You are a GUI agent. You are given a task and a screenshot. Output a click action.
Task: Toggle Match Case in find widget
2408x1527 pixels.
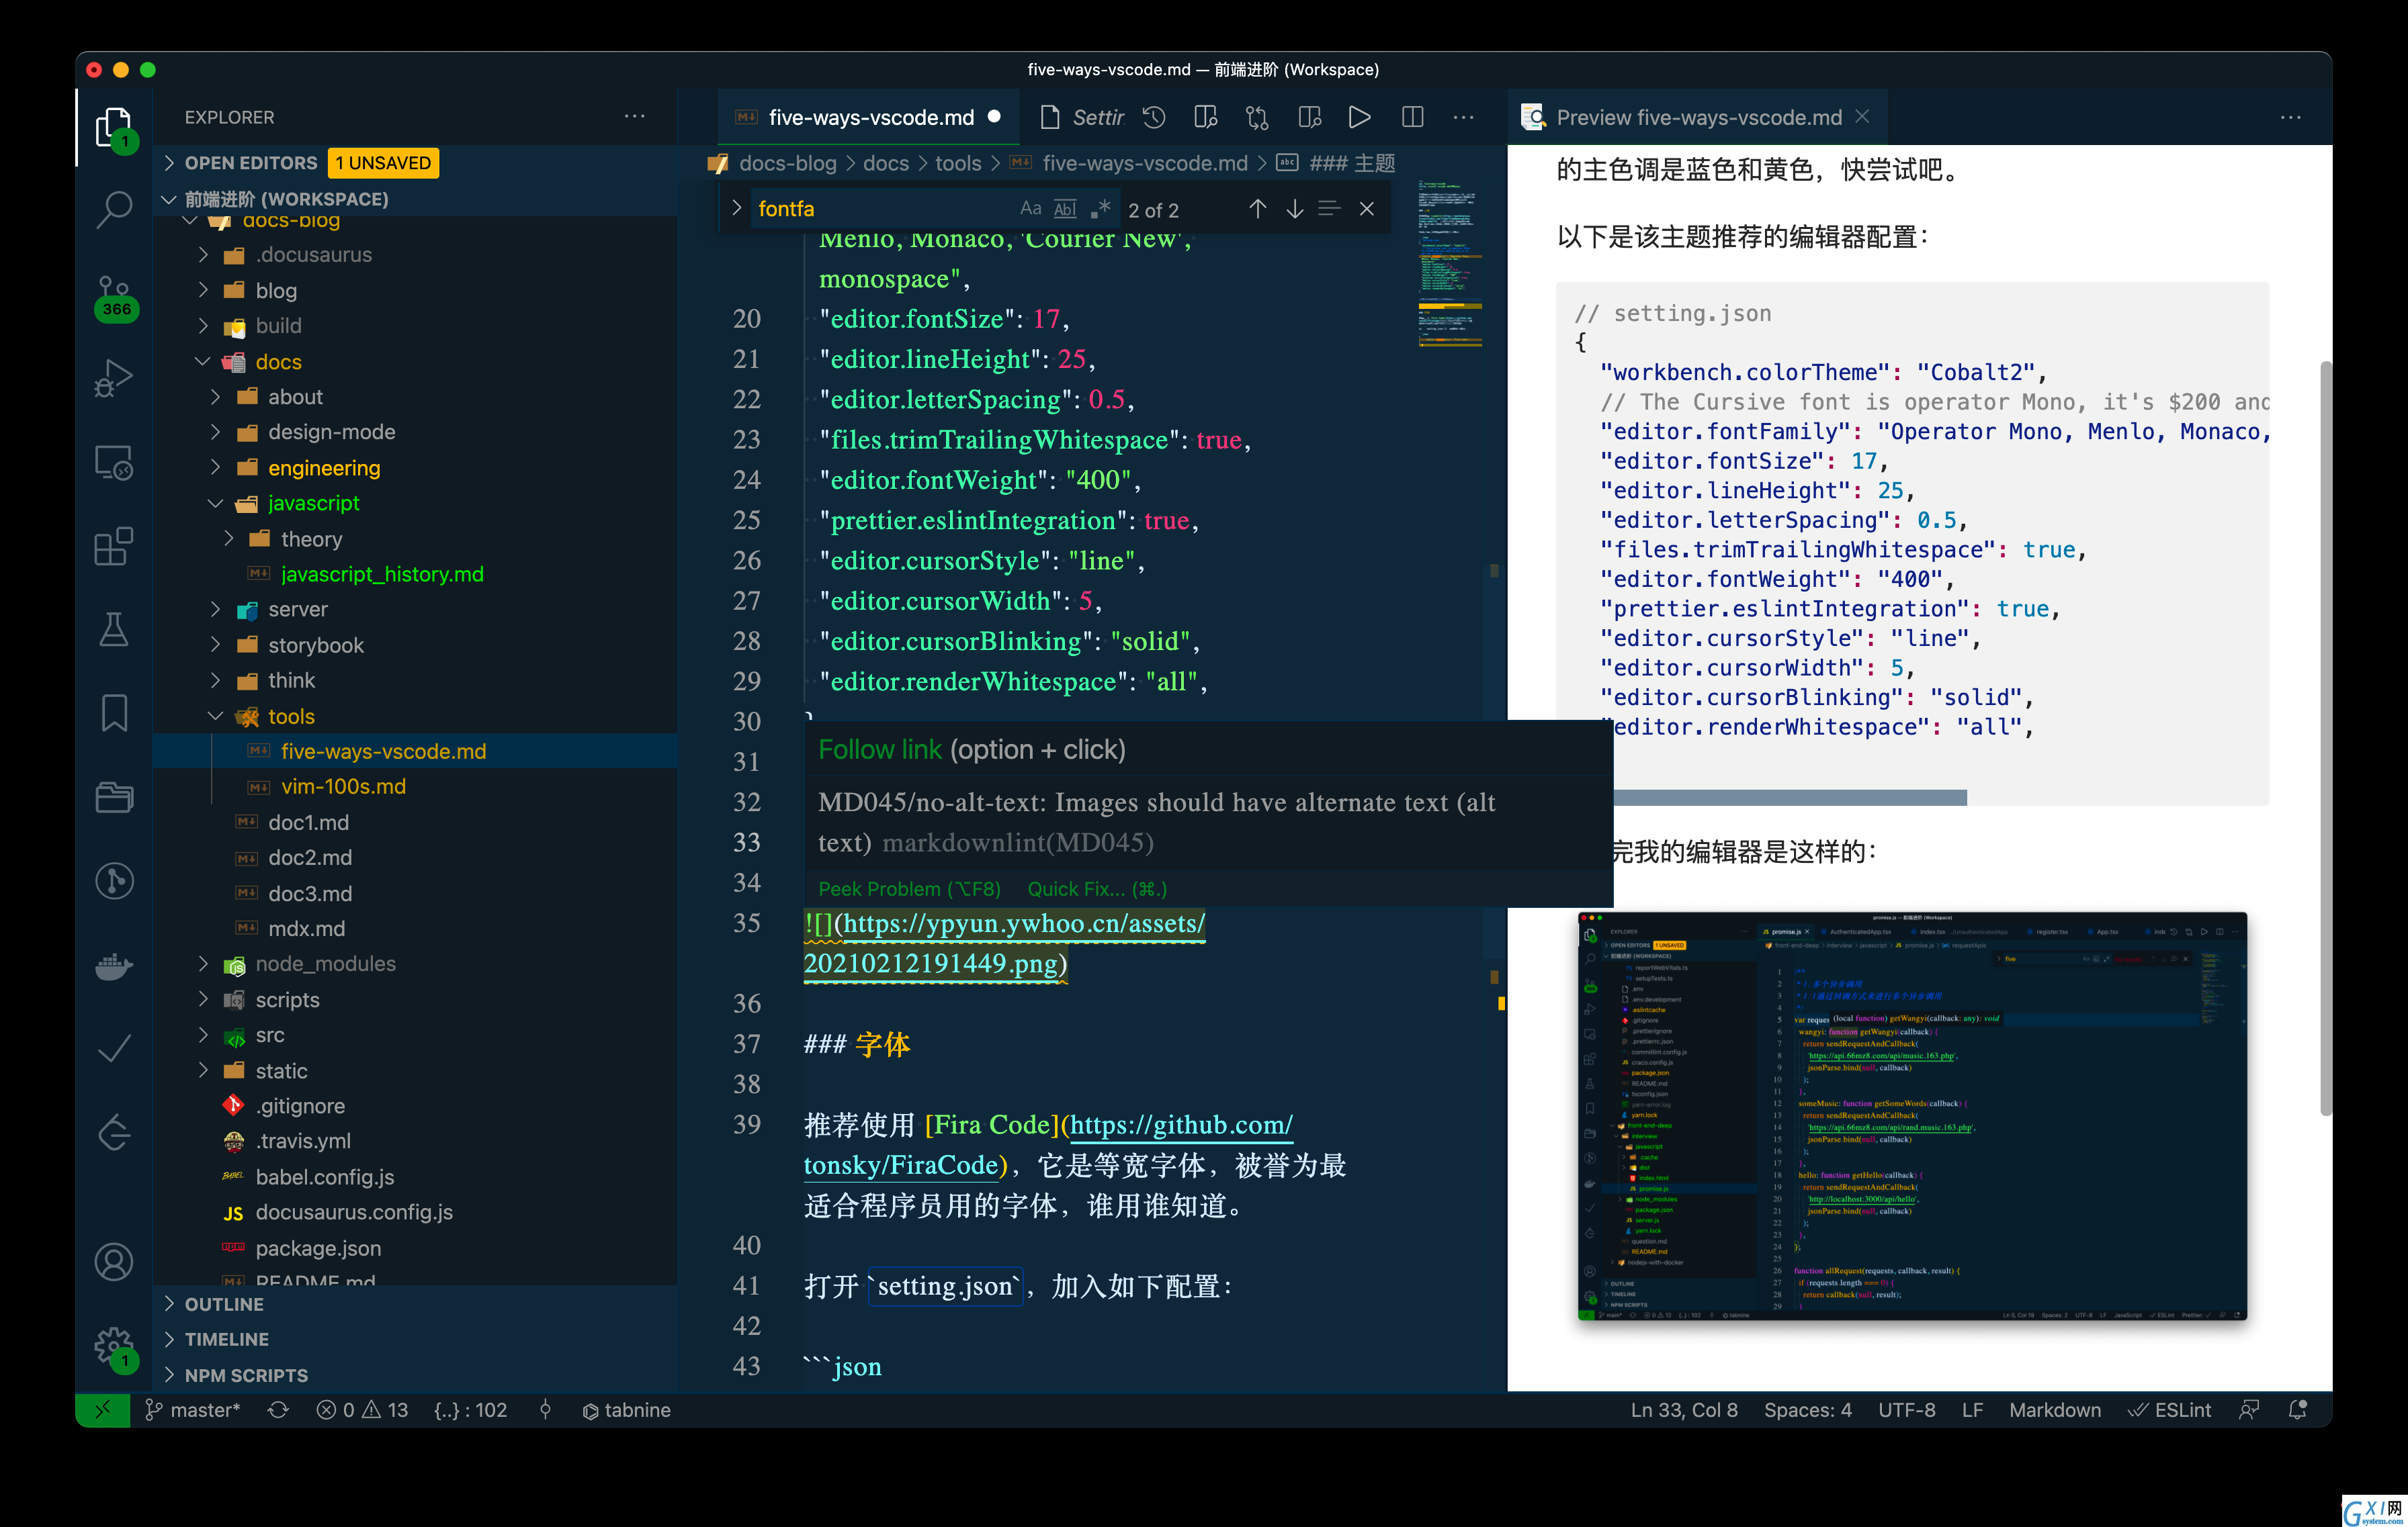click(x=1030, y=209)
